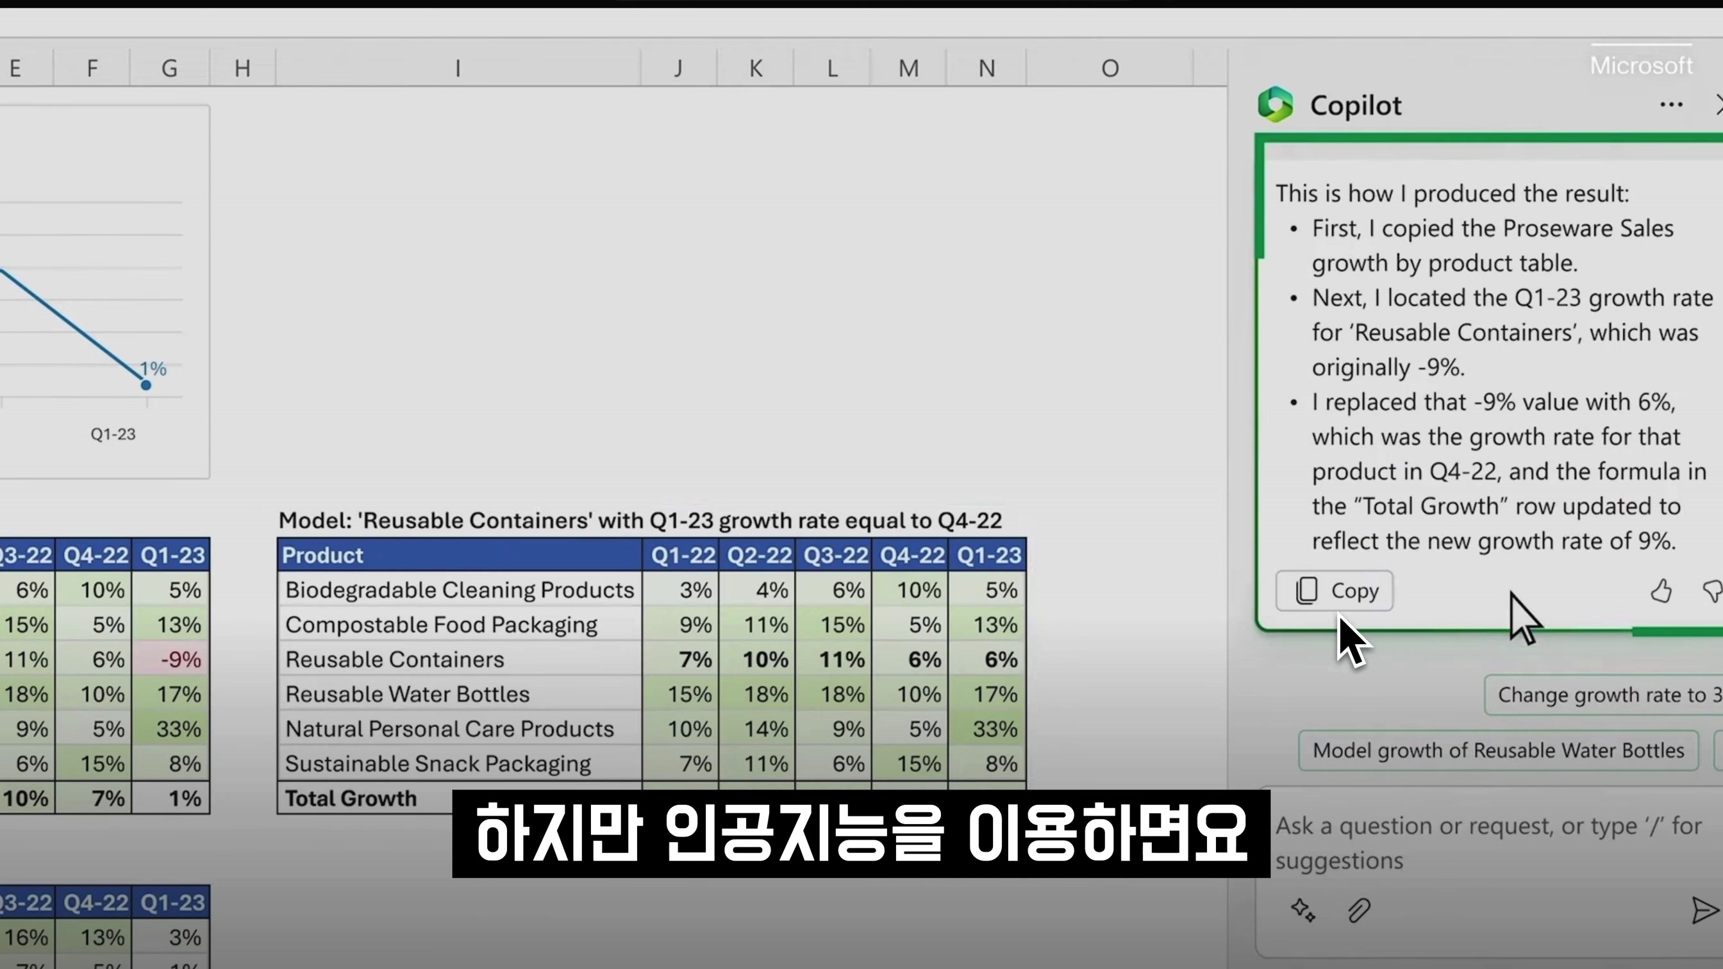This screenshot has height=969, width=1723.
Task: Select the model table title cell
Action: click(x=640, y=520)
